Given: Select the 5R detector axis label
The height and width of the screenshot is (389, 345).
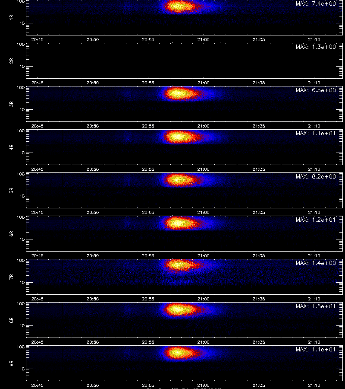Looking at the screenshot, I should pos(11,191).
